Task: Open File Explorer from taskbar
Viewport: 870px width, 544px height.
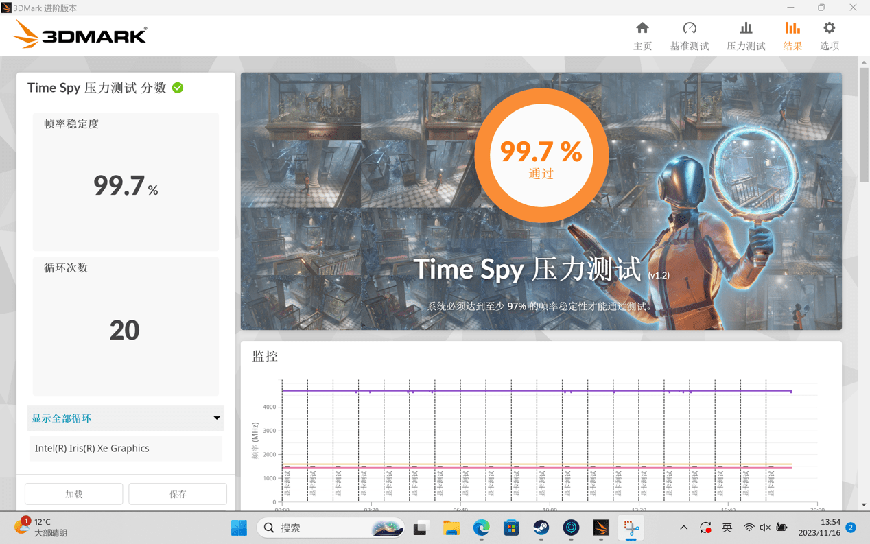Action: click(x=451, y=528)
